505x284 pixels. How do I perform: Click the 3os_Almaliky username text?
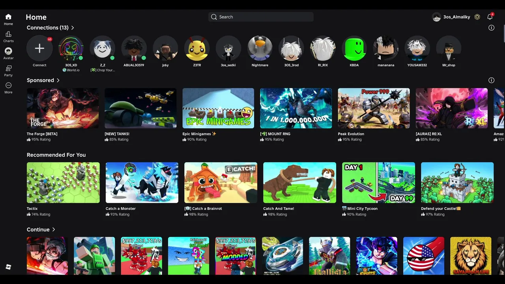click(x=456, y=17)
